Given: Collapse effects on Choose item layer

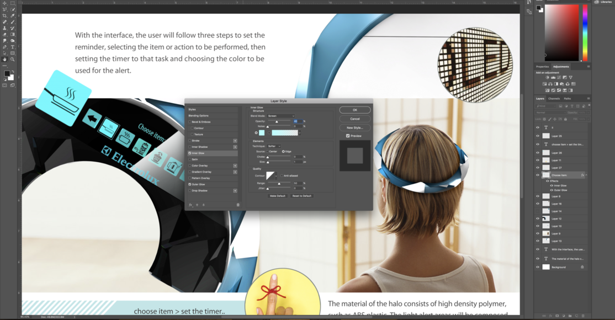Looking at the screenshot, I should [x=586, y=175].
